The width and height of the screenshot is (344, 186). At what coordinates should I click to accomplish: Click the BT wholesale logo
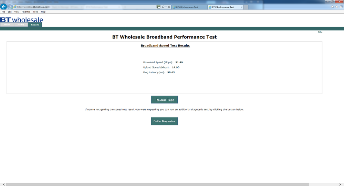pos(21,20)
